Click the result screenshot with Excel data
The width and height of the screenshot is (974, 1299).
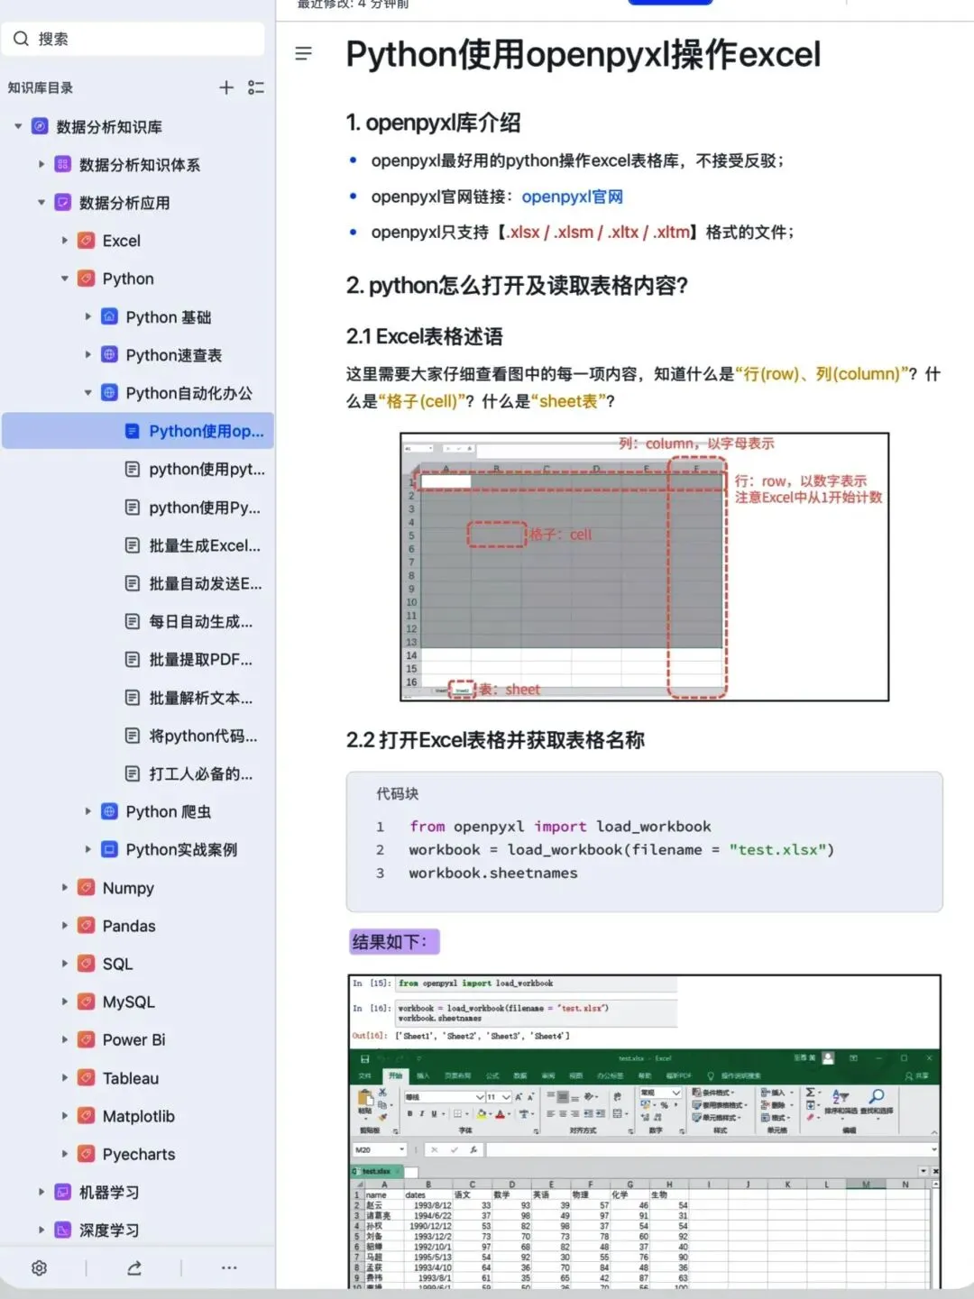click(644, 1131)
